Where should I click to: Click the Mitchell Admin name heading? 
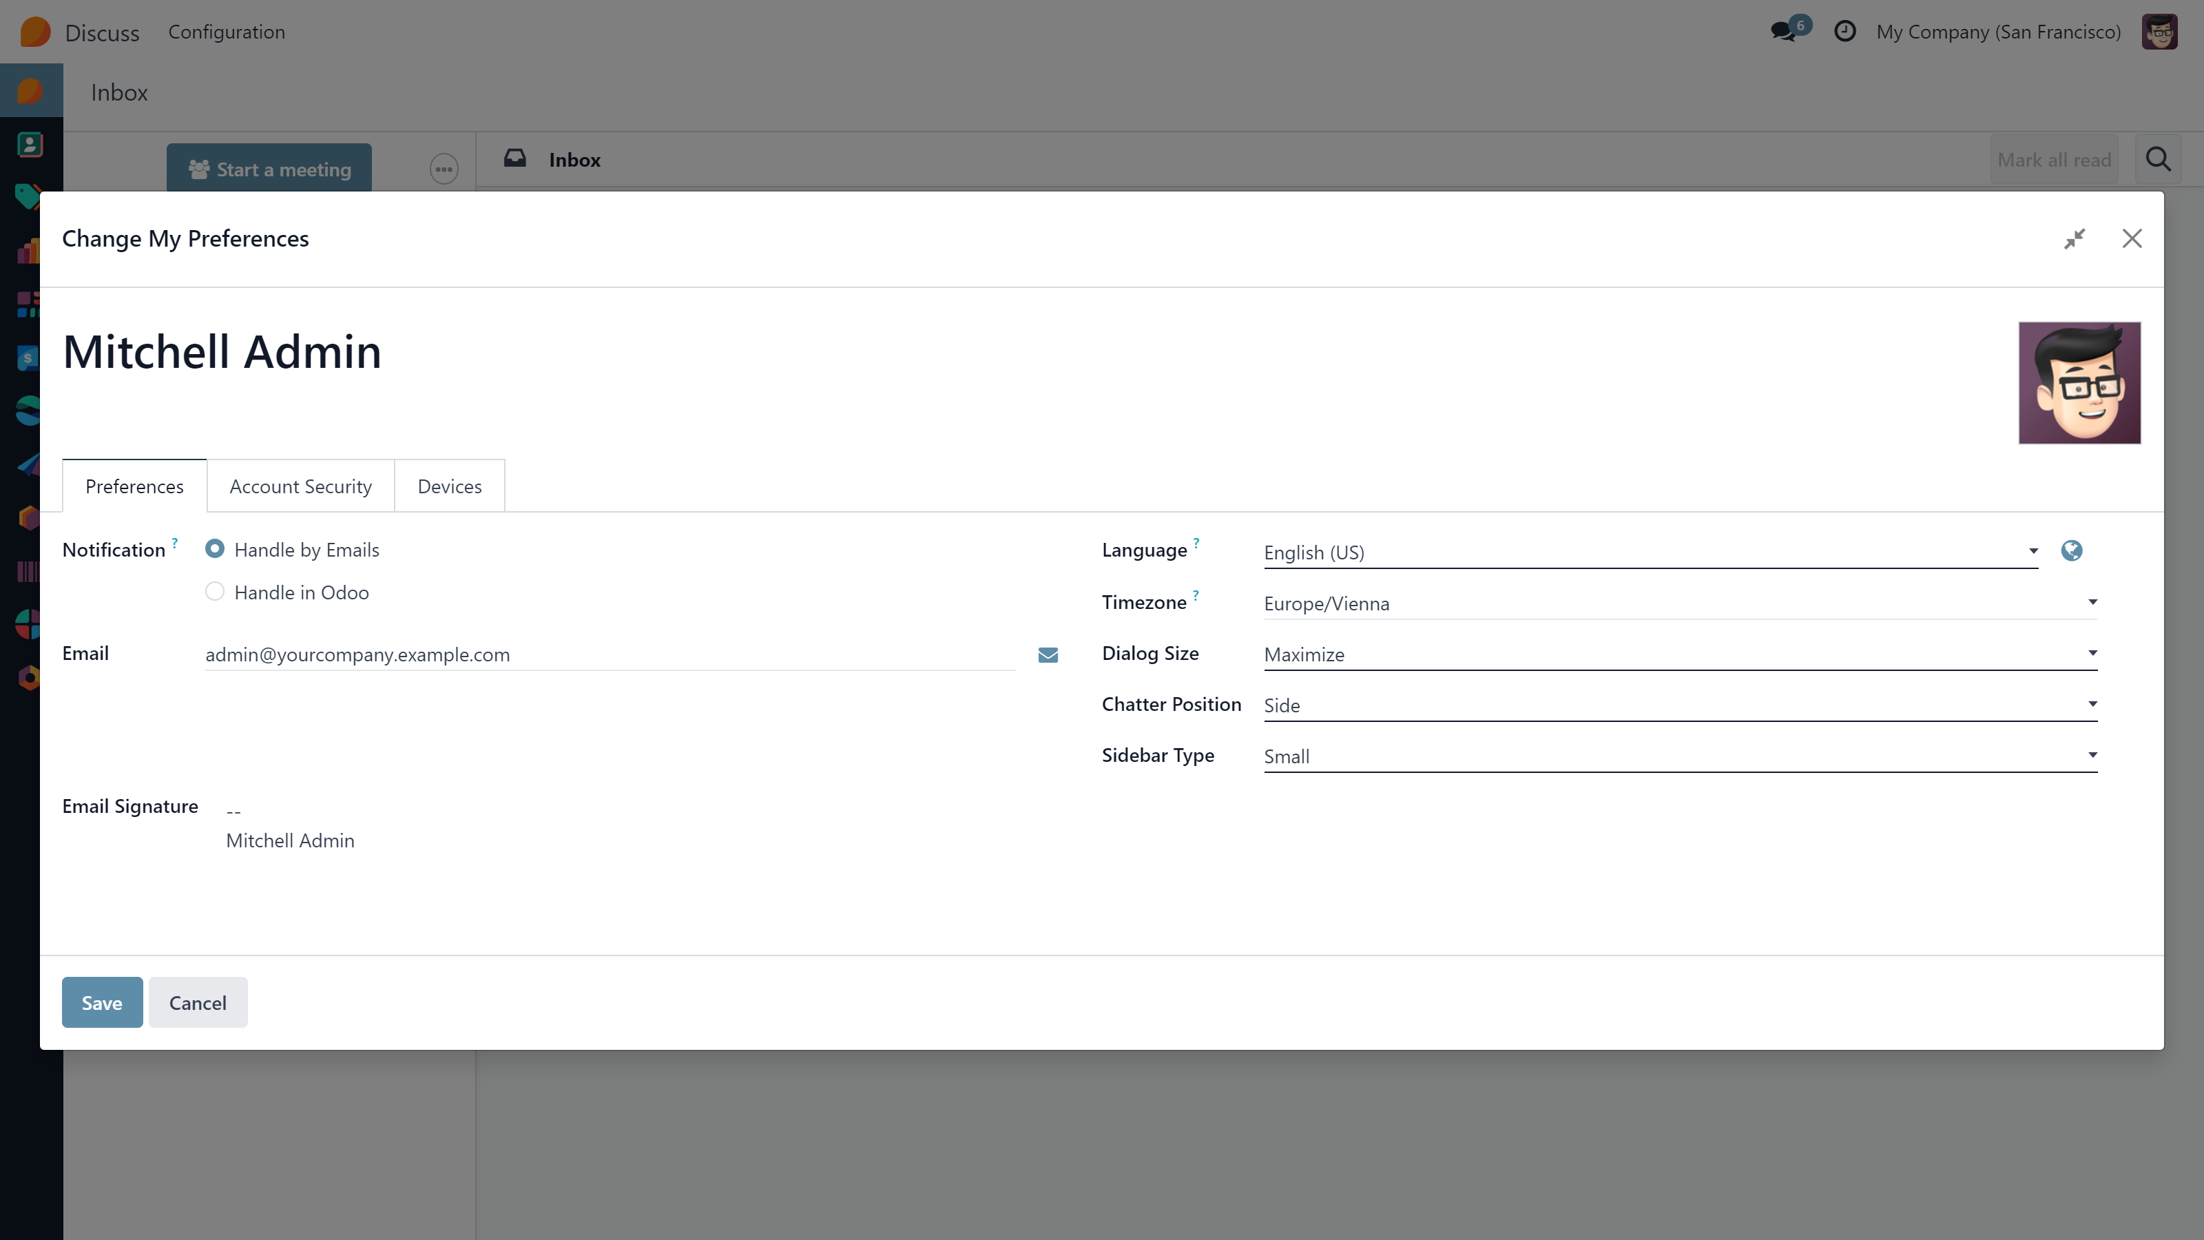222,352
